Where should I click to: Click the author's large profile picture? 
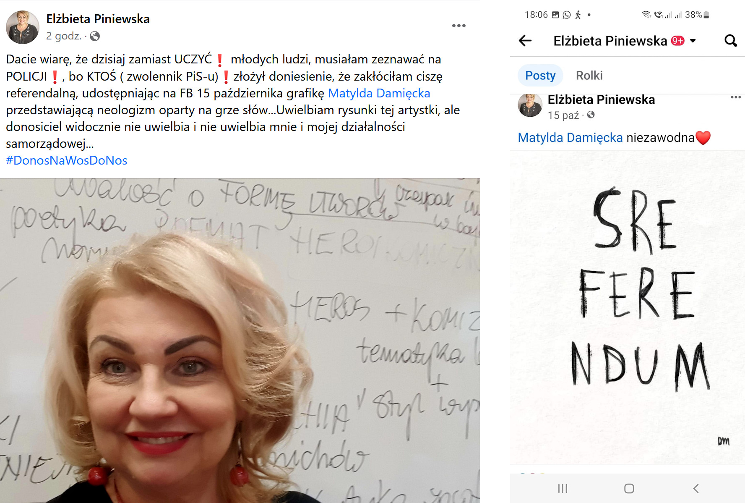point(23,27)
